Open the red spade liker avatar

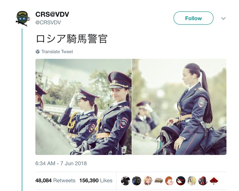[214, 181]
